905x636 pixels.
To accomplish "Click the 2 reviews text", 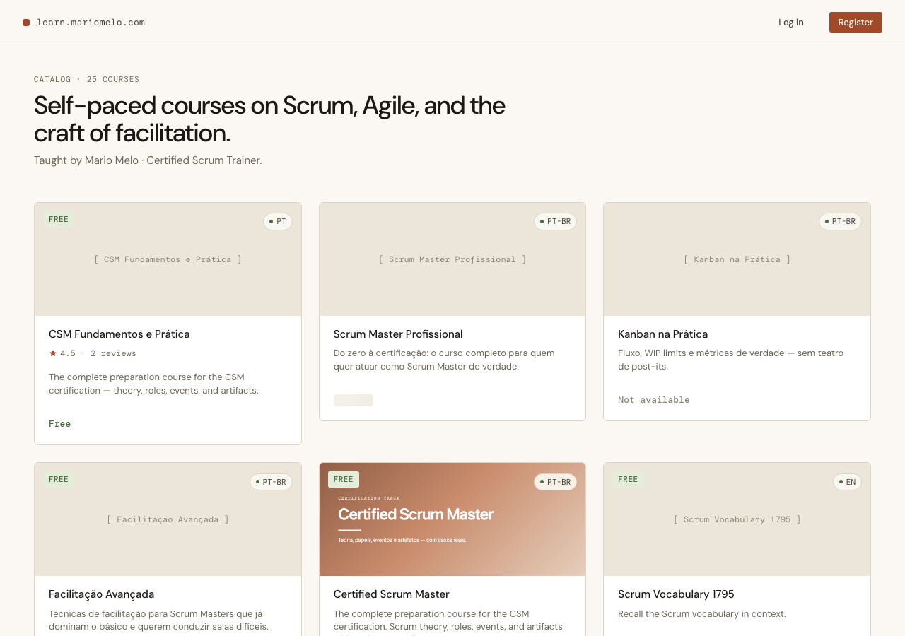I will pos(113,353).
